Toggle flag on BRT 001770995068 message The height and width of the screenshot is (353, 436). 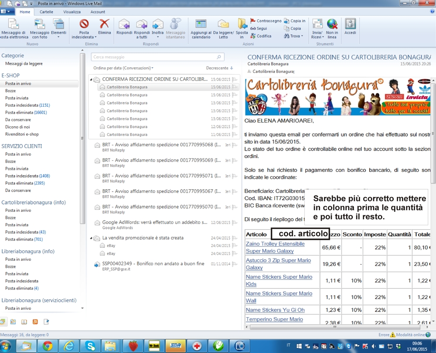click(235, 145)
